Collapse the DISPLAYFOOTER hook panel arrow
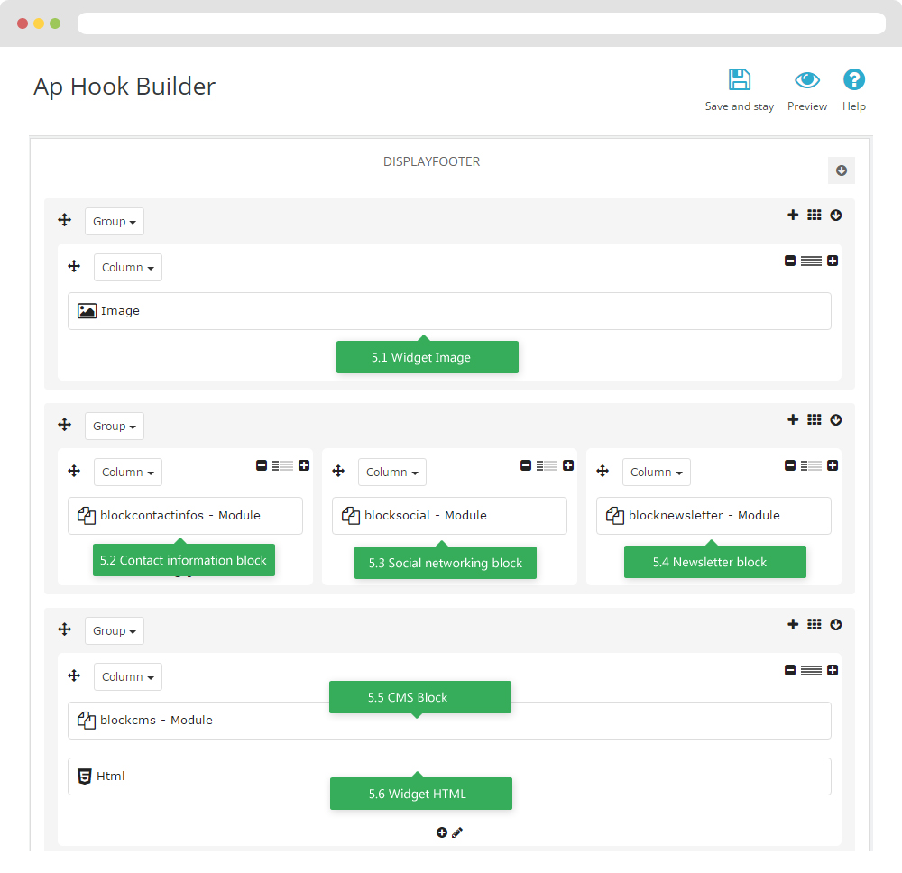The image size is (902, 873). 842,170
